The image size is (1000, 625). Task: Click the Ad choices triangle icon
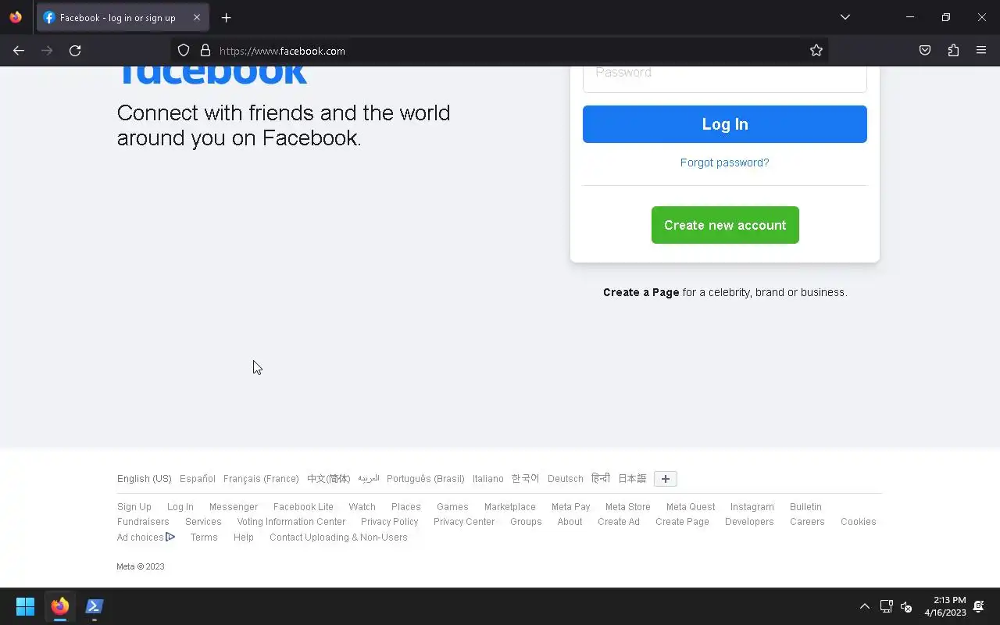[x=170, y=537]
